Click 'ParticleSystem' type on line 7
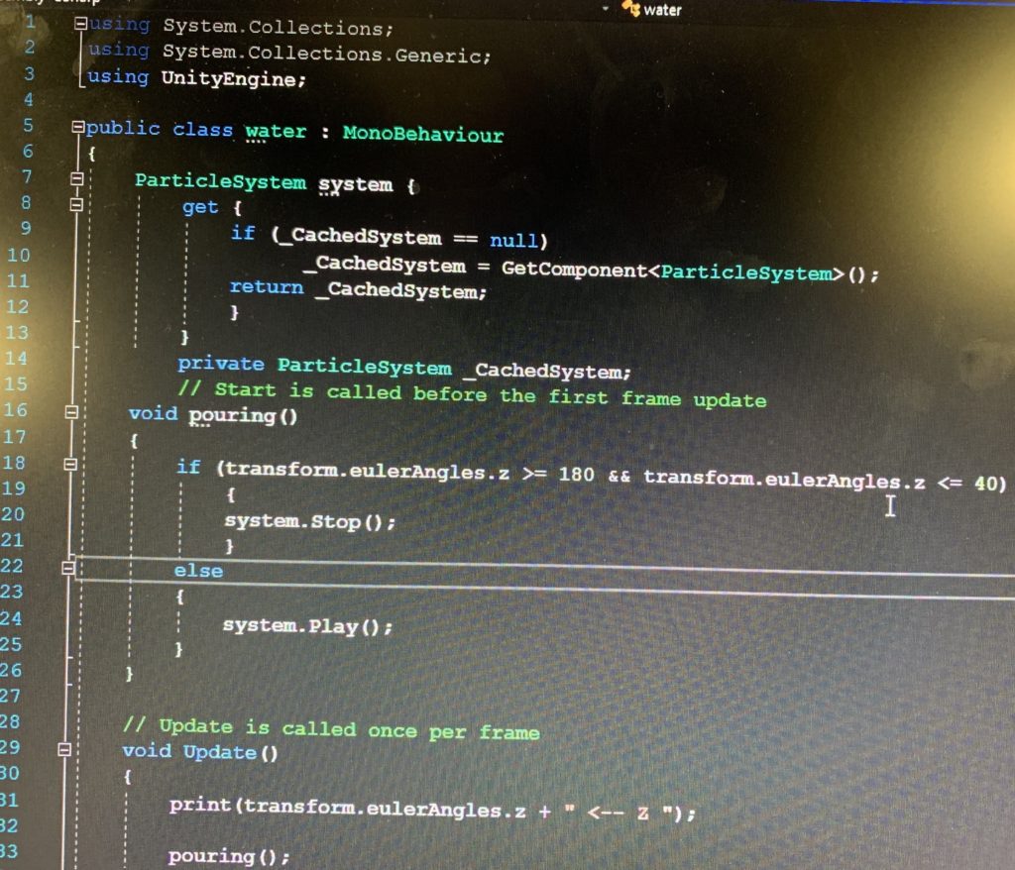Image resolution: width=1015 pixels, height=870 pixels. click(220, 181)
